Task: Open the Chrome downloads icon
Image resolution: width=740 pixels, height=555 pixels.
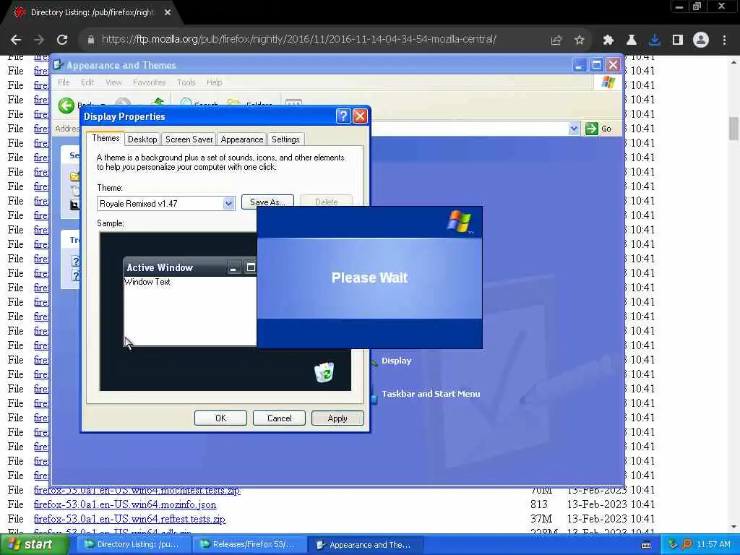Action: coord(655,40)
